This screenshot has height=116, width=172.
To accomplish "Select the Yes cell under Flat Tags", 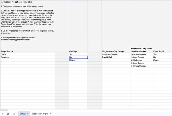I will (78, 54).
